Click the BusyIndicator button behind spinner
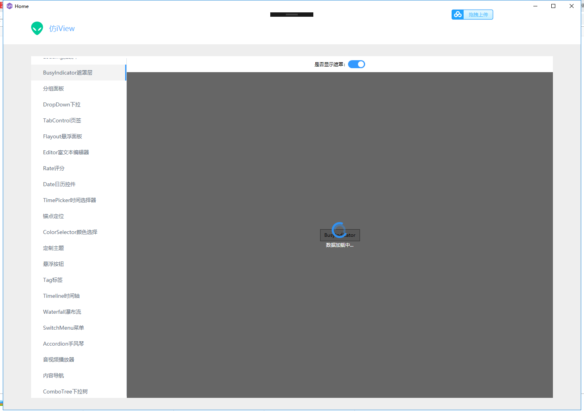The width and height of the screenshot is (584, 413). 340,235
